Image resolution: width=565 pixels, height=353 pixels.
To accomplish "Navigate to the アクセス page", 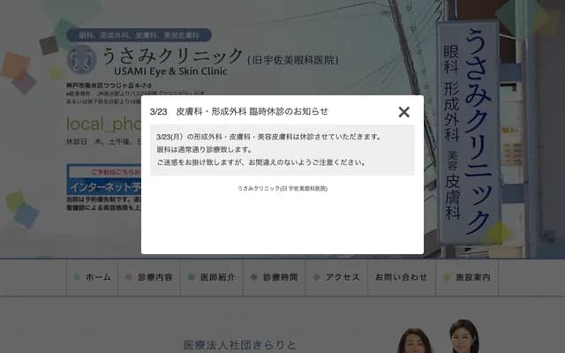I will coord(343,277).
